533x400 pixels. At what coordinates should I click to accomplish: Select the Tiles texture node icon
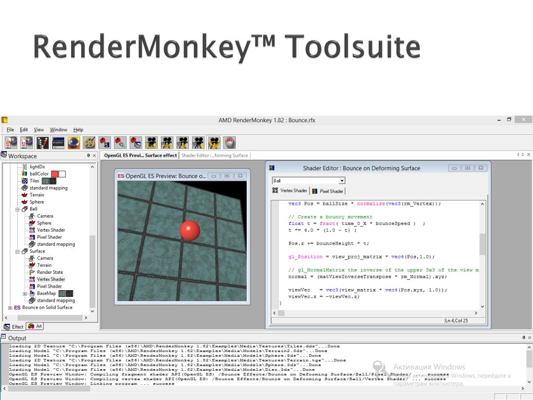[24, 181]
